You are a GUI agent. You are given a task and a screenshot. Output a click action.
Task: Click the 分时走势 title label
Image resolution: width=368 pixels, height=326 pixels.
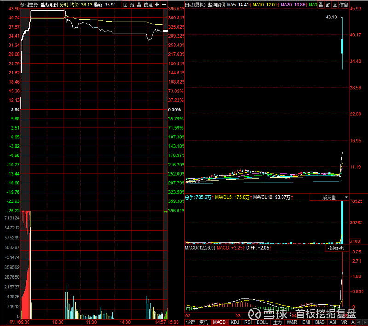tap(29, 5)
